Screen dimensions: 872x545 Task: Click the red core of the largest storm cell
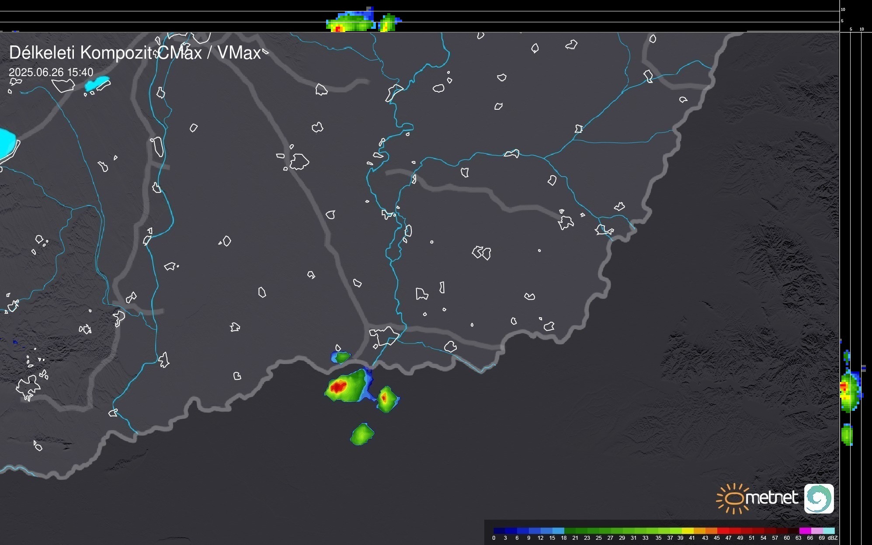coord(338,387)
